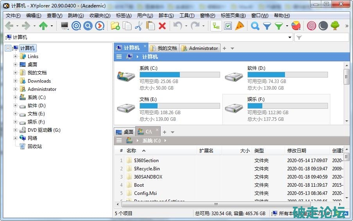The image size is (353, 221).
Task: Switch to the Administrator tab
Action: (200, 48)
